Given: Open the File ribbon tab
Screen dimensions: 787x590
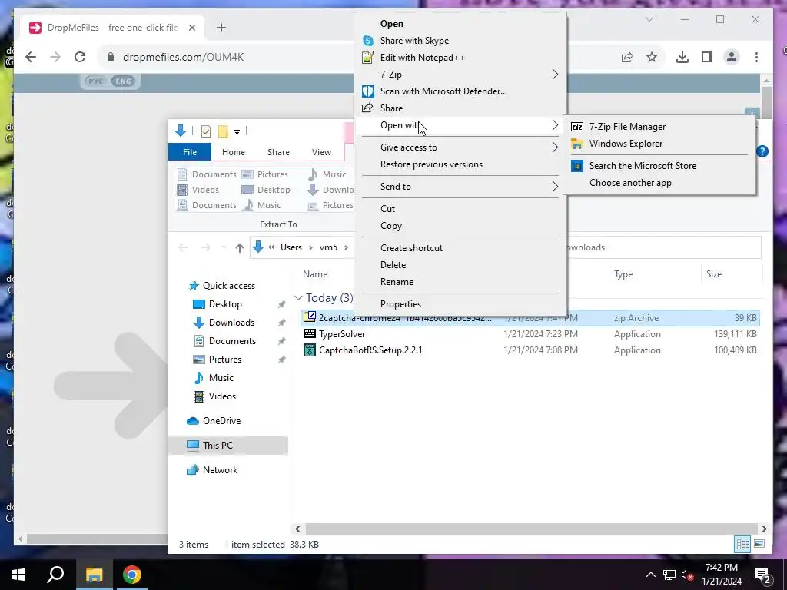Looking at the screenshot, I should [190, 152].
